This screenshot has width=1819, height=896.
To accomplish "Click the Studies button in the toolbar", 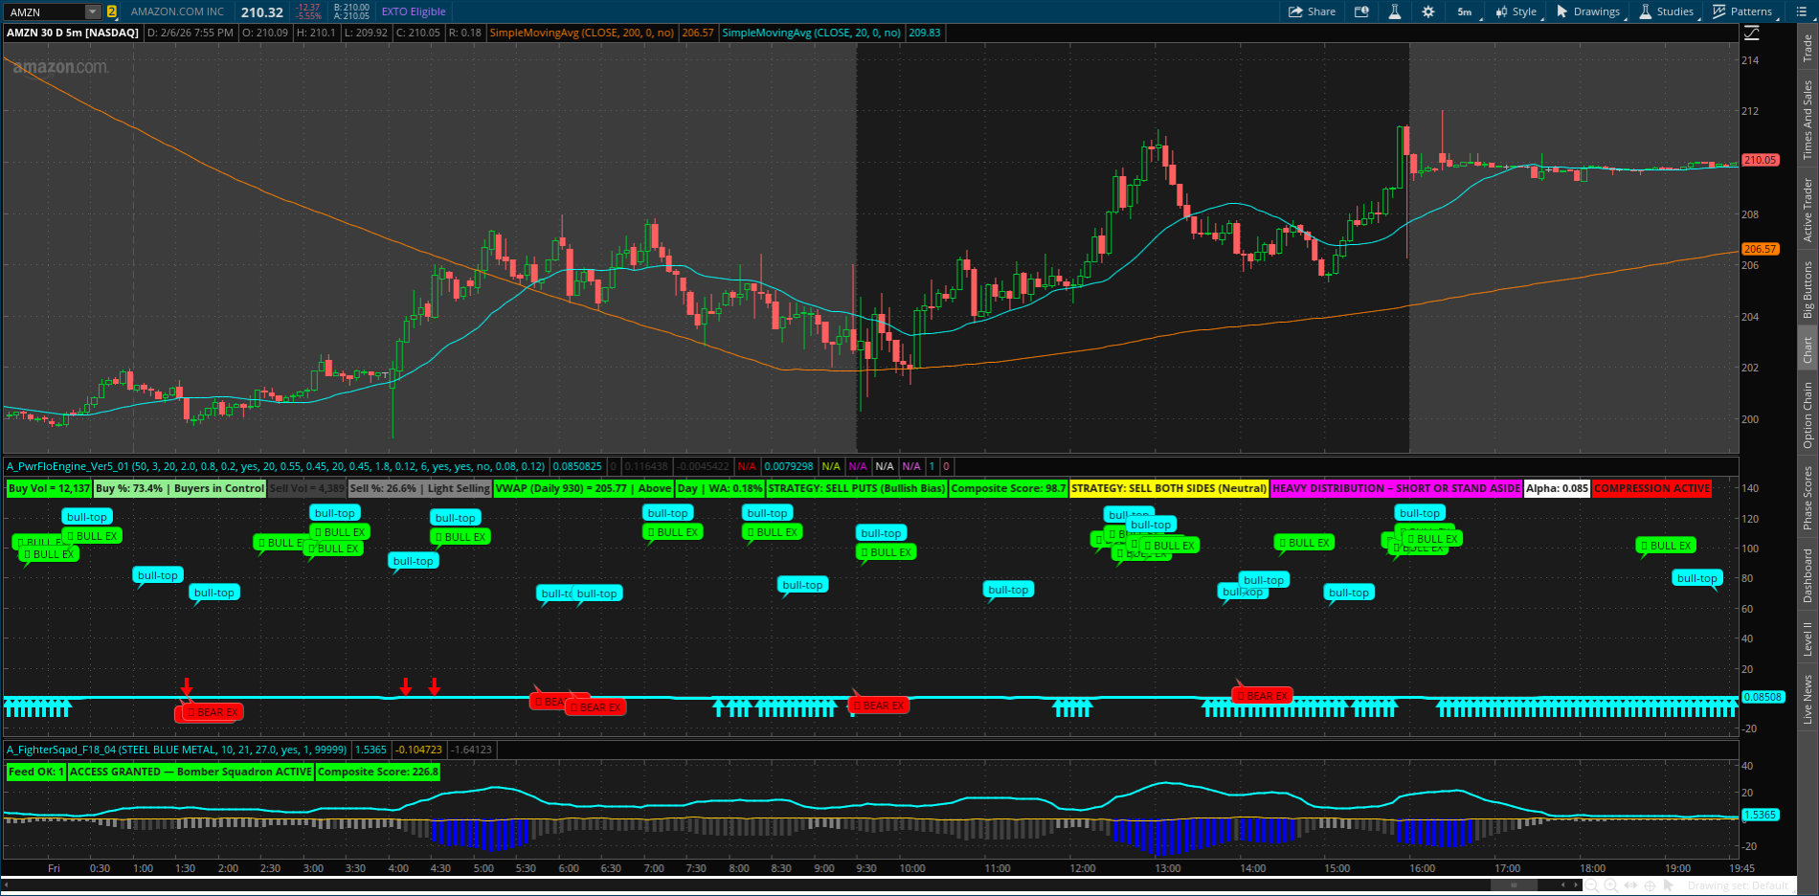I will tap(1667, 11).
